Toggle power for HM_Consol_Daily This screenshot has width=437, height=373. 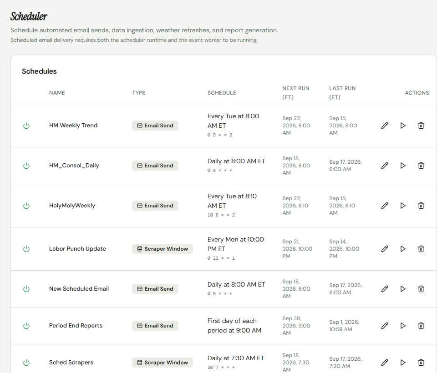click(26, 166)
